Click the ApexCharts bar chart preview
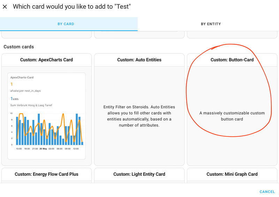279x197 pixels. click(46, 129)
